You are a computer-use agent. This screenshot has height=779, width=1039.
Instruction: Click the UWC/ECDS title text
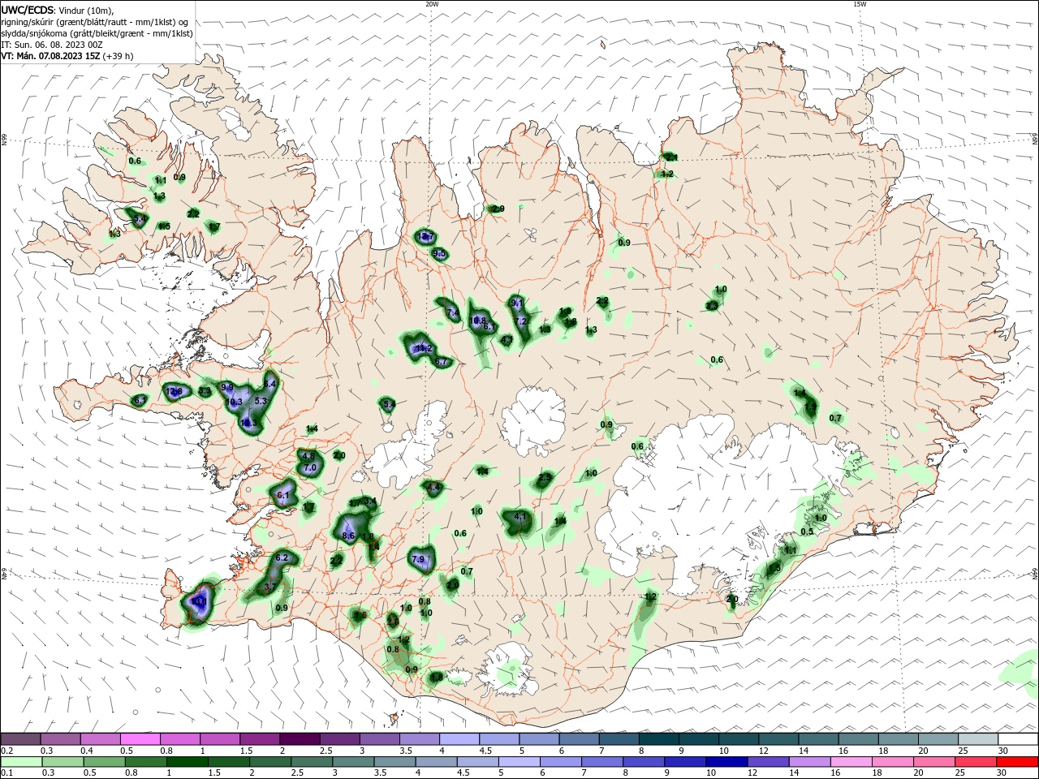click(28, 10)
